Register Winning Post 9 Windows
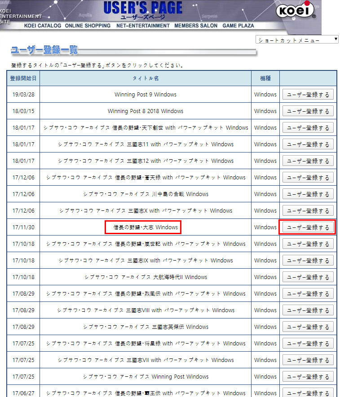340x397 pixels. click(x=308, y=95)
